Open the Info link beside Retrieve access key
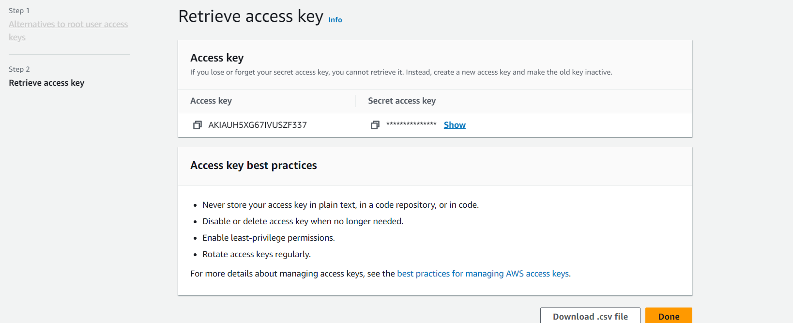Image resolution: width=793 pixels, height=323 pixels. click(335, 20)
